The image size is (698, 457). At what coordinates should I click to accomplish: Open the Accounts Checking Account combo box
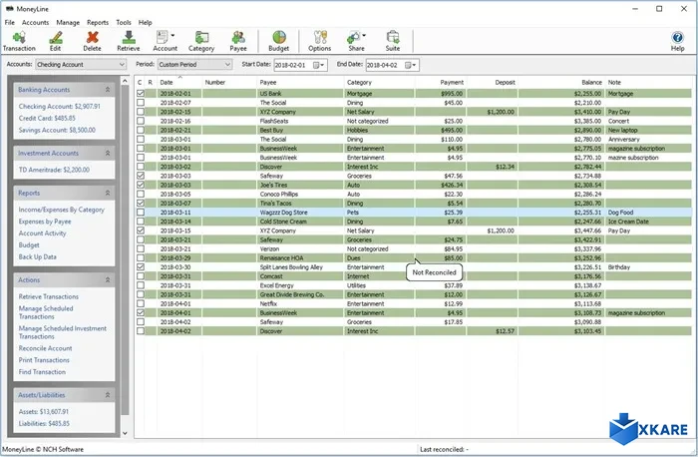pyautogui.click(x=81, y=65)
